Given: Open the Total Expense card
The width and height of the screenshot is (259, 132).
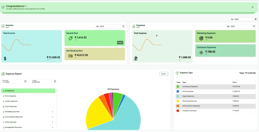Looking at the screenshot, I should [162, 46].
